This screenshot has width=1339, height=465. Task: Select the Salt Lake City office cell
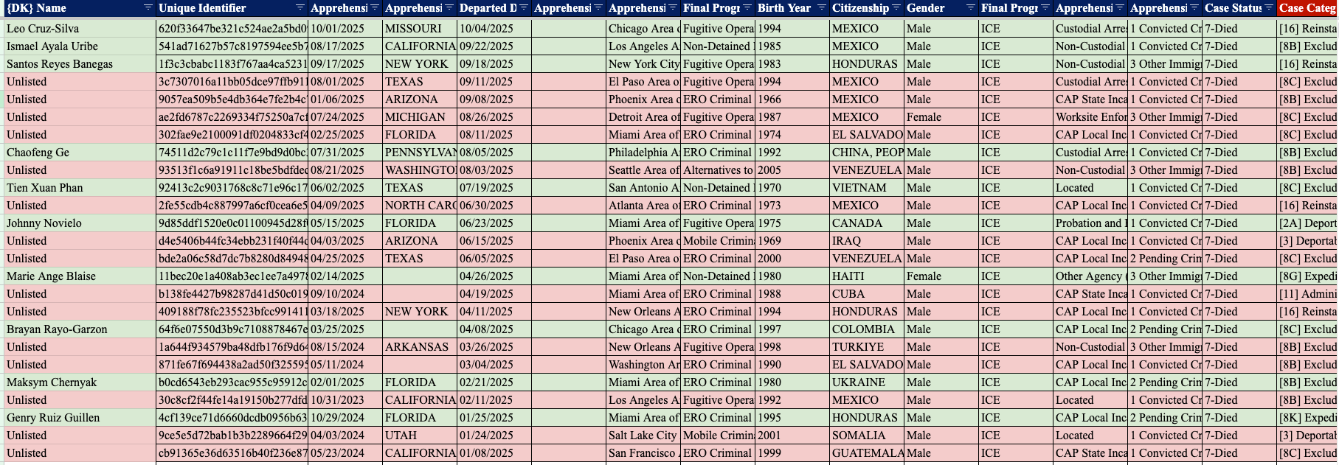tap(643, 436)
